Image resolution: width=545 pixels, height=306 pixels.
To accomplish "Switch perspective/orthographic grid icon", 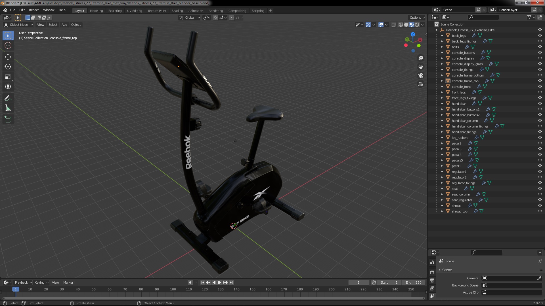I will (421, 84).
